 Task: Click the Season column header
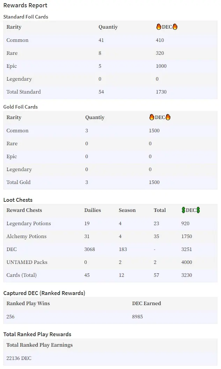(127, 210)
